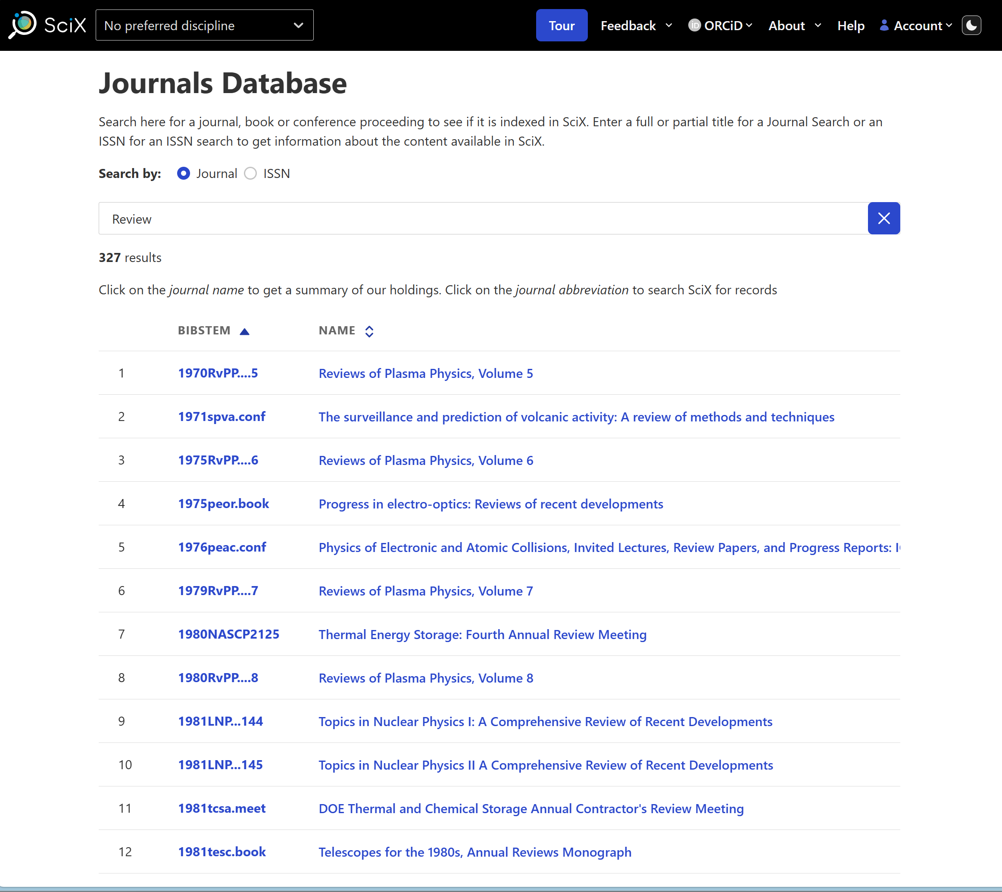The image size is (1002, 892).
Task: Open bibstem 1981LNP...144
Action: point(221,721)
